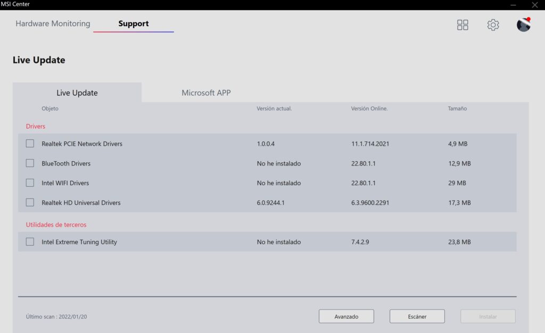Click the Instalar button
This screenshot has width=545, height=333.
[x=488, y=317]
